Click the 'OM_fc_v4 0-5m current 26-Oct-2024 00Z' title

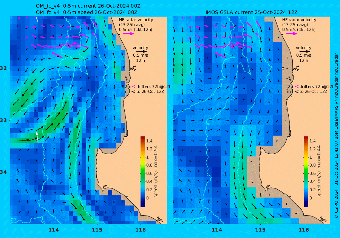[88, 6]
